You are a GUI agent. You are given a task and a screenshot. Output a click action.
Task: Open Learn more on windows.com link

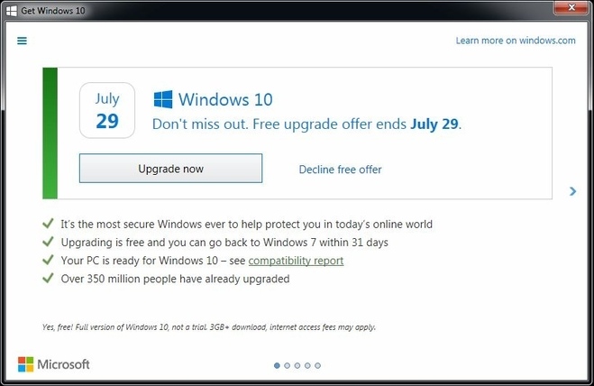[x=516, y=41]
